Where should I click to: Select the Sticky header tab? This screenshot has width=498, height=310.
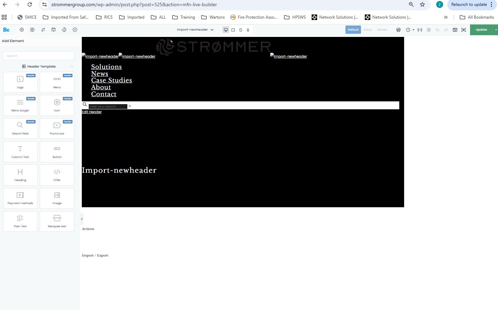coord(368,30)
